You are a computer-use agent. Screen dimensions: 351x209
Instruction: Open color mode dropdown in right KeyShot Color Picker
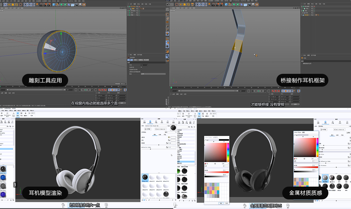tap(315, 159)
